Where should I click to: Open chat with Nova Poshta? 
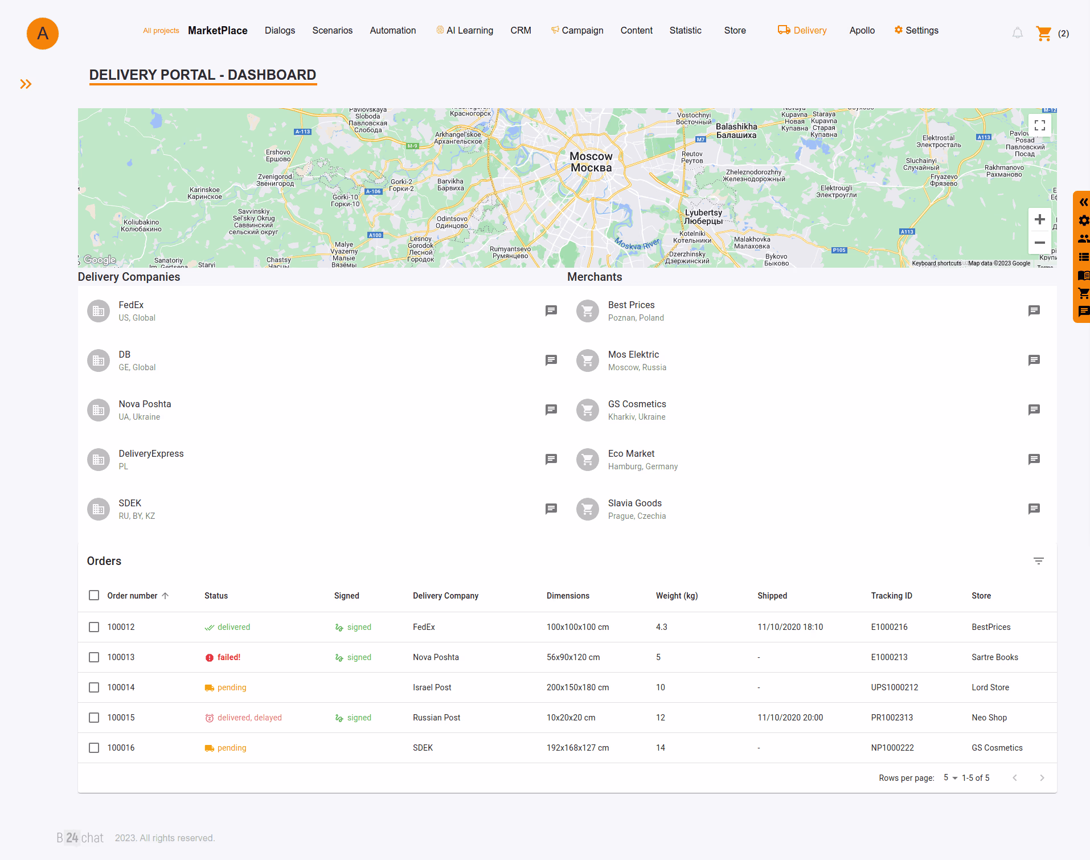pyautogui.click(x=551, y=409)
